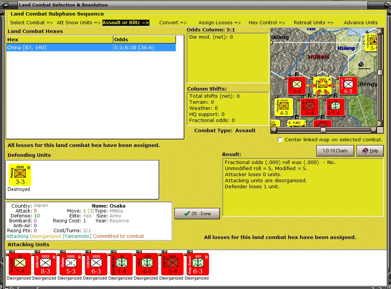This screenshot has width=391, height=289.
Task: Click the Name: Osaka text in unit details
Action: coord(108,206)
